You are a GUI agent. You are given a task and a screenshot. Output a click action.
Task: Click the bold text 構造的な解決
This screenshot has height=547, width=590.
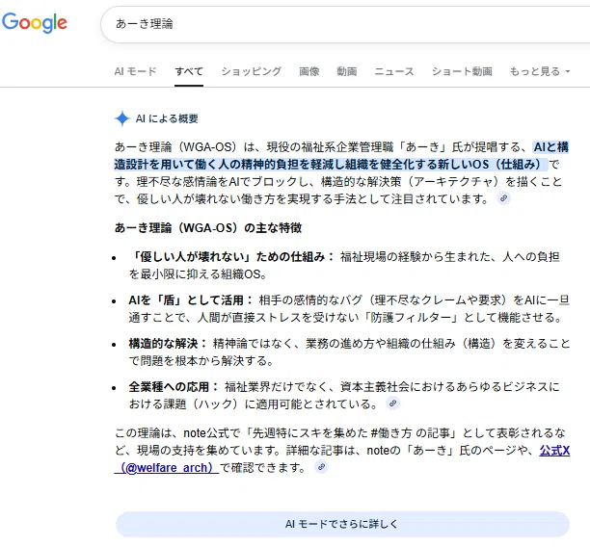click(x=163, y=343)
